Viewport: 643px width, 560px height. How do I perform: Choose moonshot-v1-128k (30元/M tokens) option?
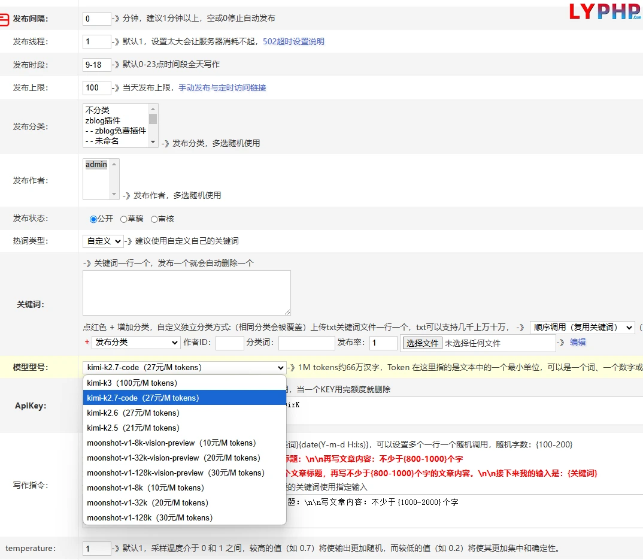click(184, 517)
